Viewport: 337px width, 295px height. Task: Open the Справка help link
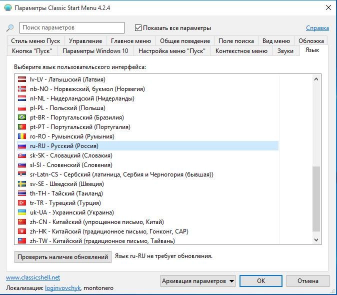(317, 28)
